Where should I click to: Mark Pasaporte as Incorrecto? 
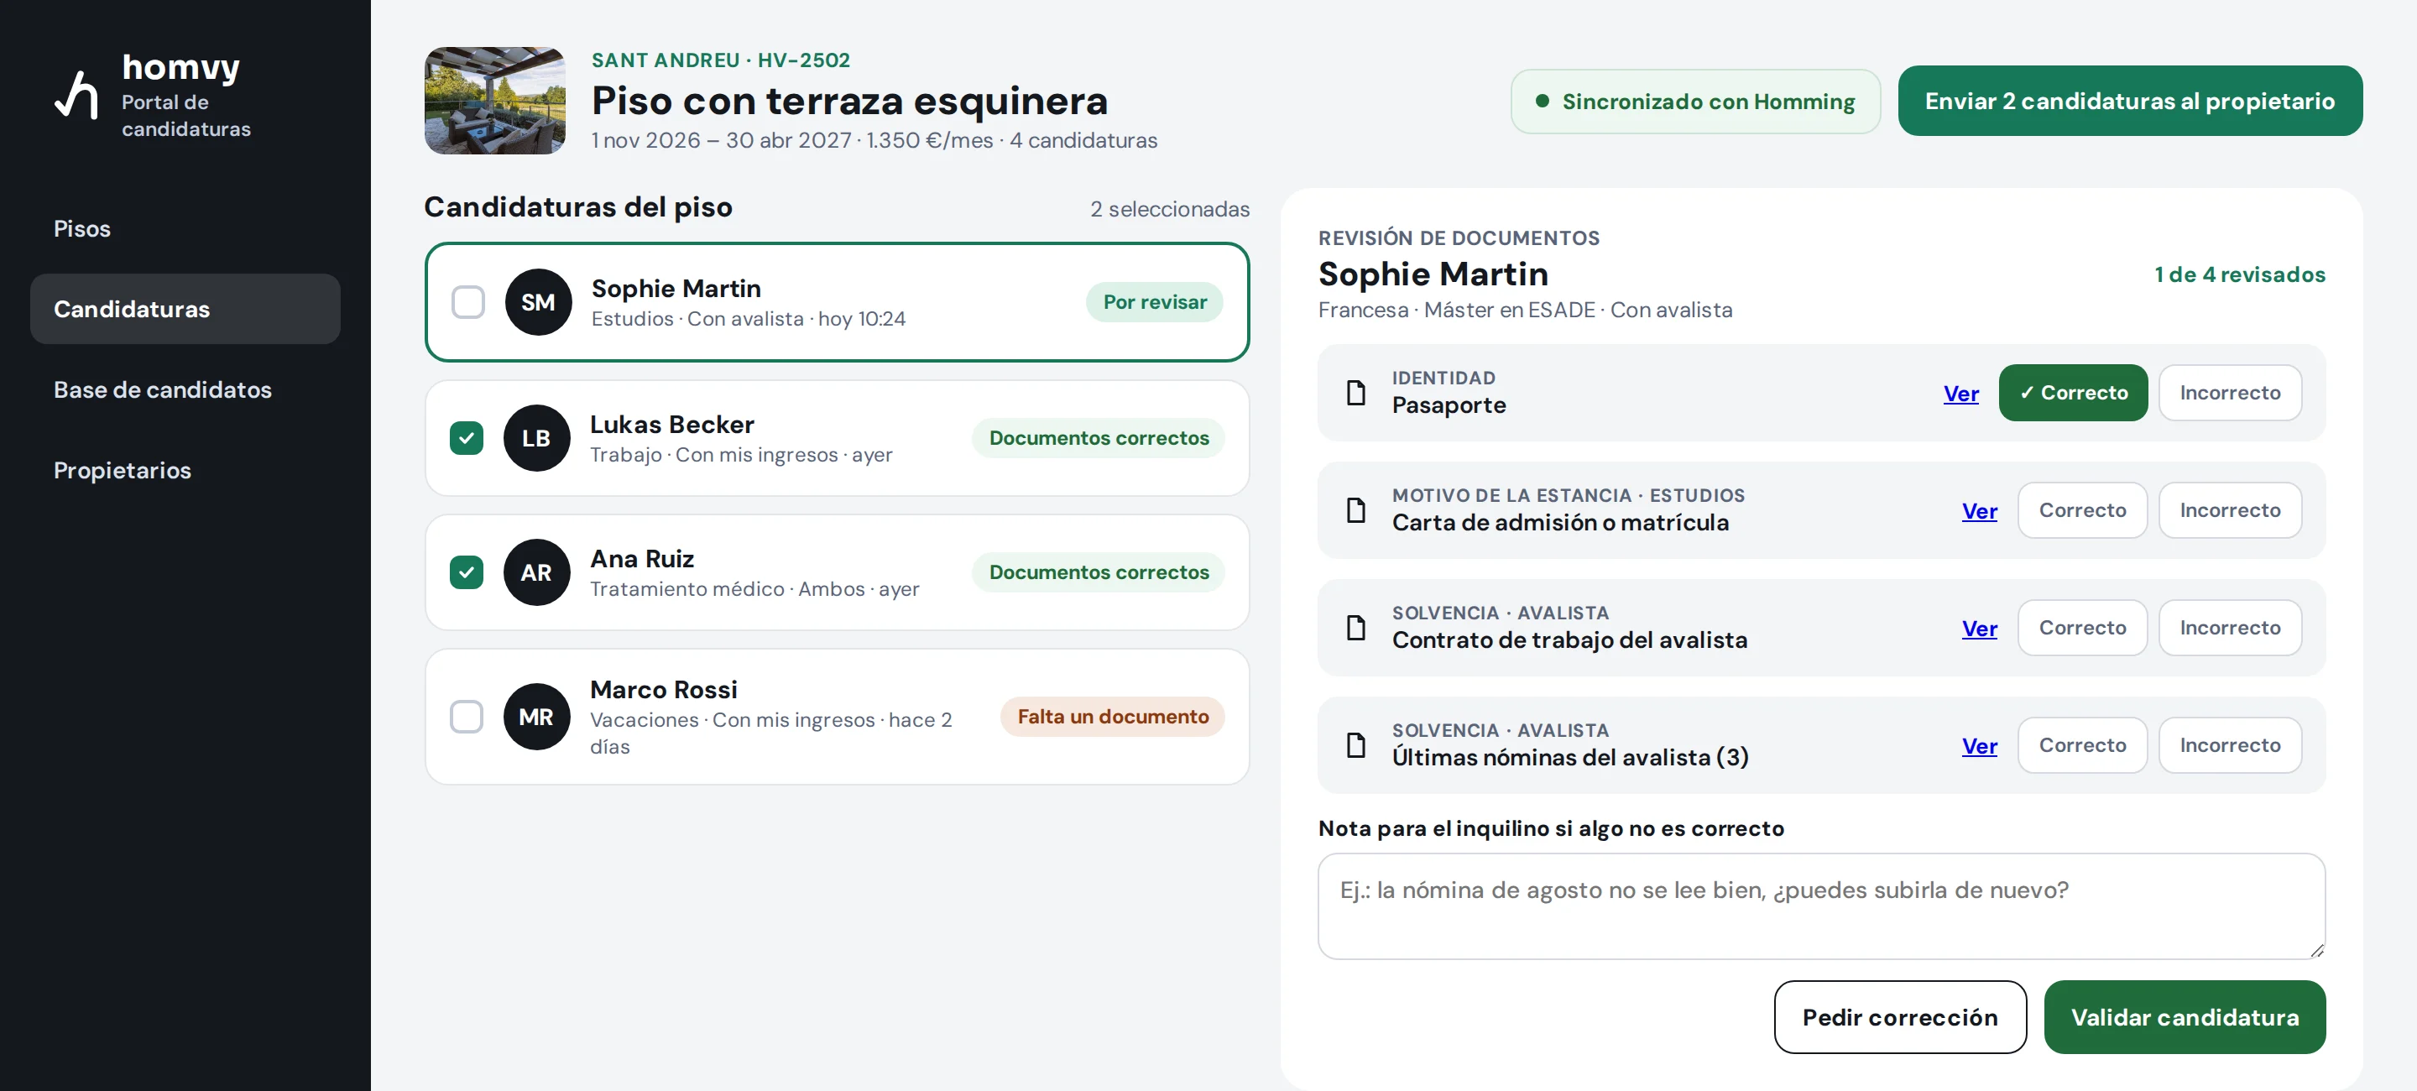pyautogui.click(x=2229, y=392)
